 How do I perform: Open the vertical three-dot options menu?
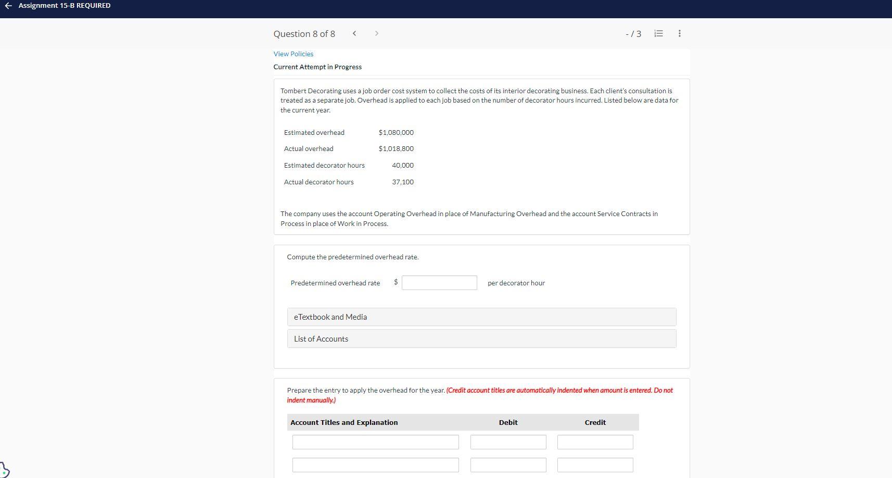tap(679, 33)
